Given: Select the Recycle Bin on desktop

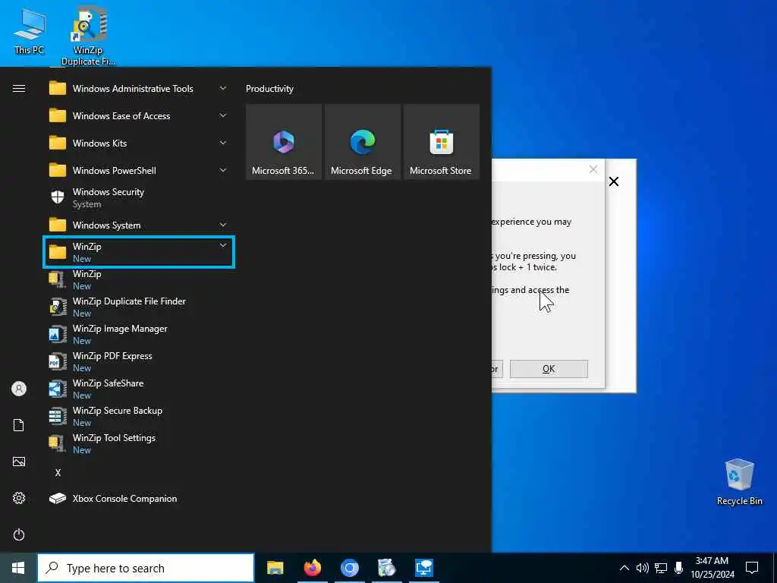Looking at the screenshot, I should (x=739, y=482).
